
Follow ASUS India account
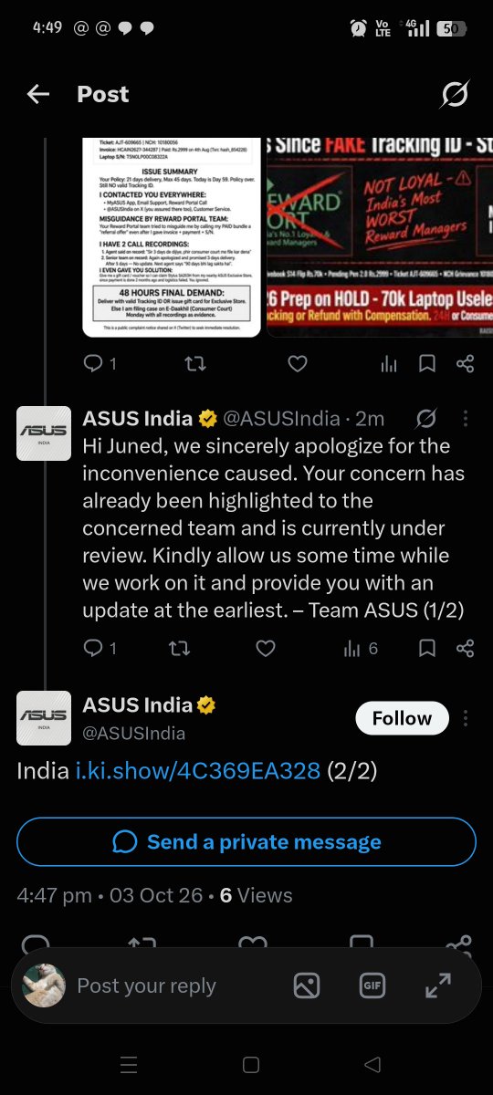point(402,718)
